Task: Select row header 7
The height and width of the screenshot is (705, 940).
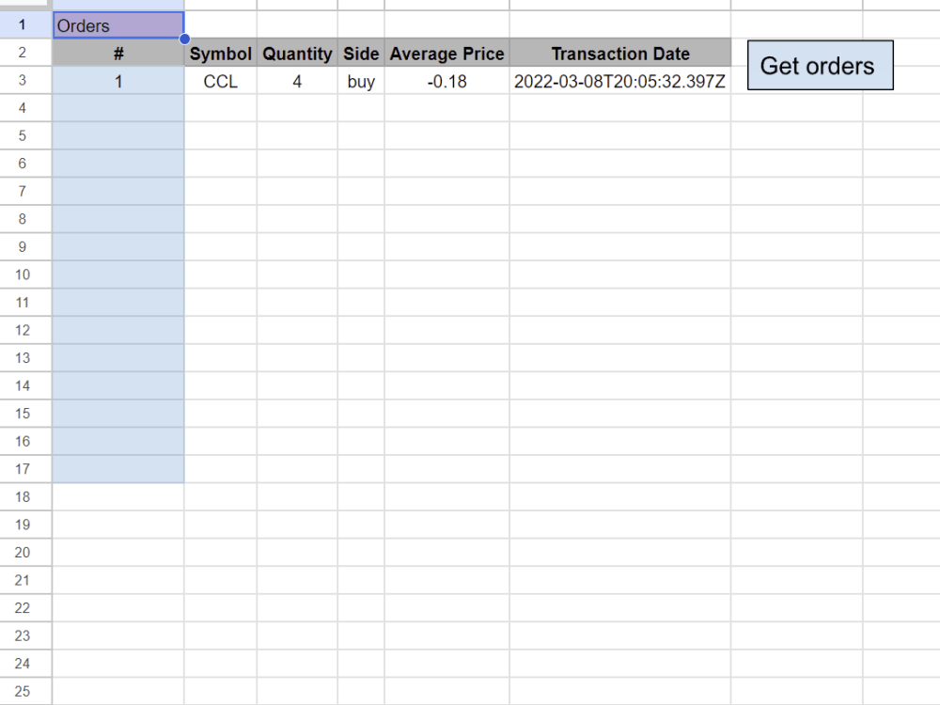Action: [x=25, y=191]
